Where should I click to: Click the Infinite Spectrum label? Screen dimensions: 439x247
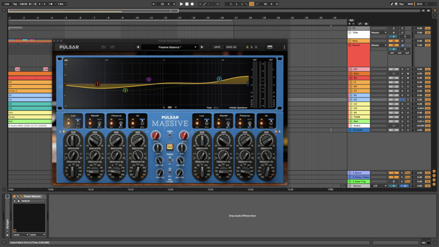tap(238, 108)
